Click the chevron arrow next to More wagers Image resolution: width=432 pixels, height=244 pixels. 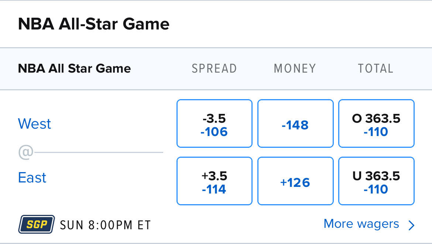[x=412, y=225]
